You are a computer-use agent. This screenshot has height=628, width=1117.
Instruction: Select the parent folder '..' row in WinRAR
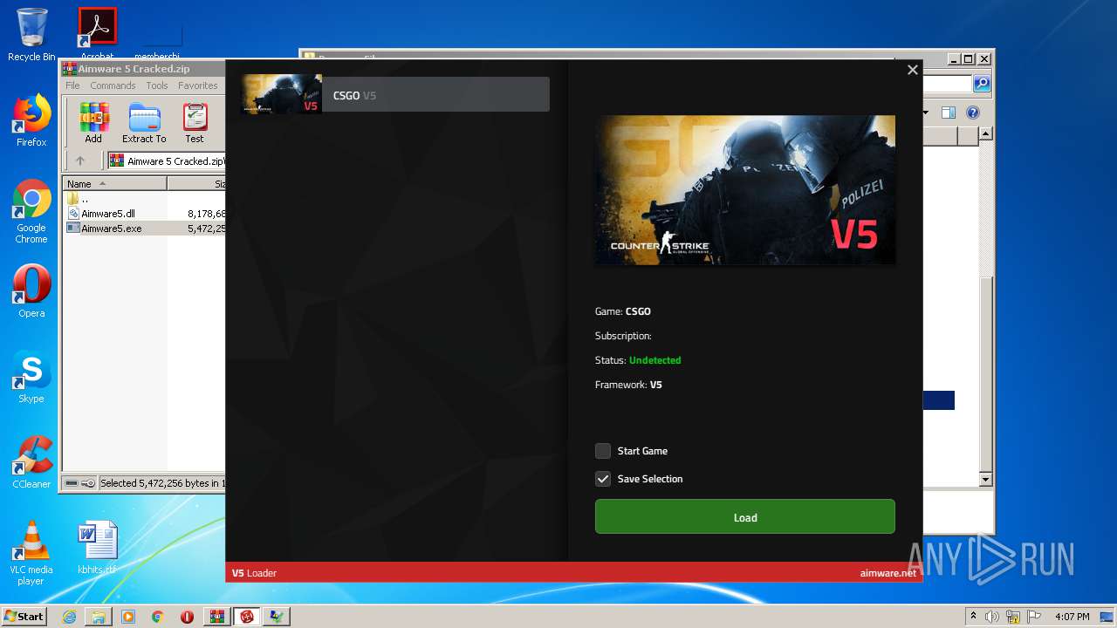point(144,199)
